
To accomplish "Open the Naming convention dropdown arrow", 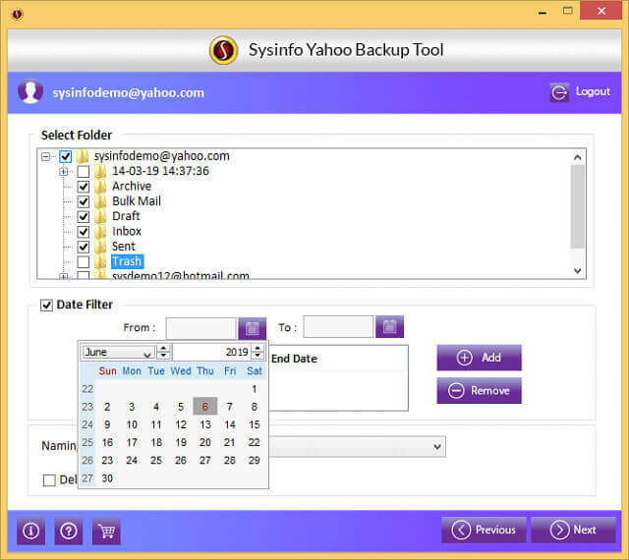I will (437, 446).
